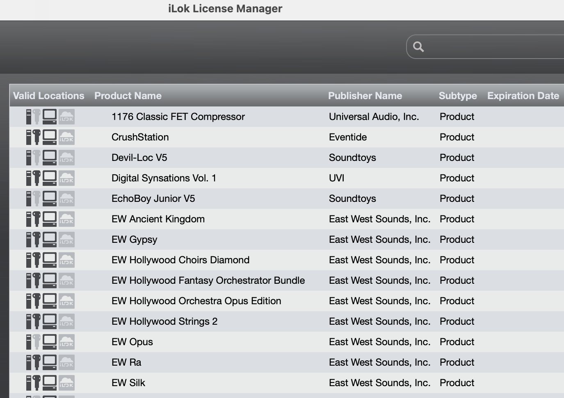
Task: Click Soundtoys publisher in EchoBoy Junior V5 row
Action: (x=352, y=199)
